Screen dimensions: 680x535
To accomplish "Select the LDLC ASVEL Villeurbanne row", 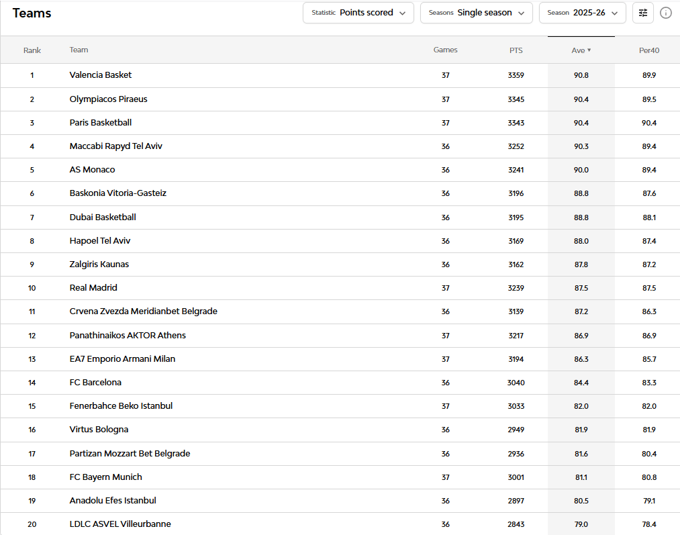I will [340, 524].
